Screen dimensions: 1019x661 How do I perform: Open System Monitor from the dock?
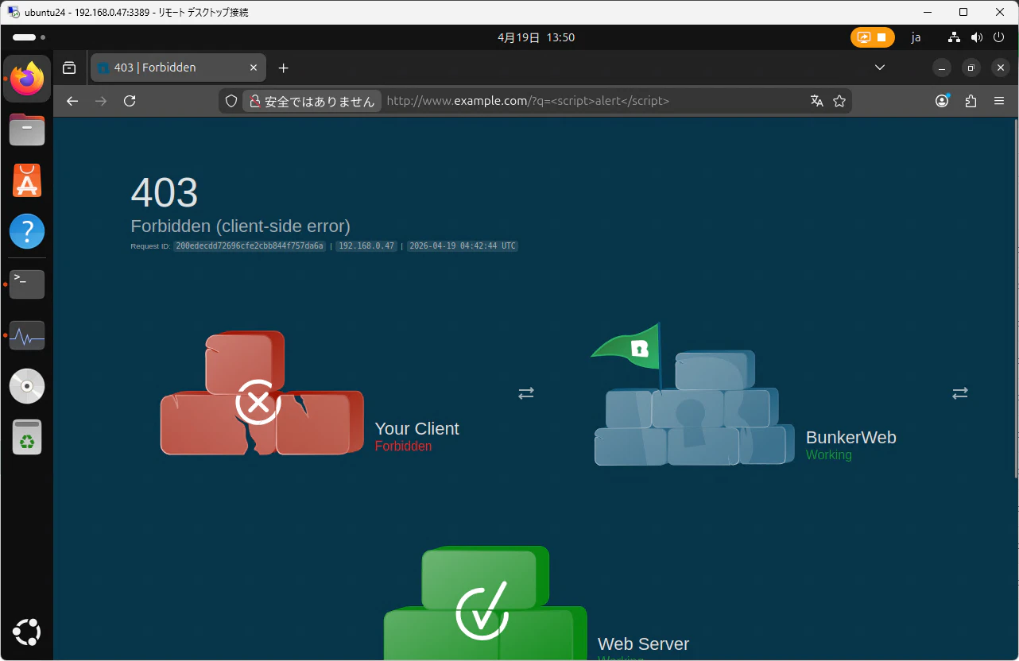[27, 335]
